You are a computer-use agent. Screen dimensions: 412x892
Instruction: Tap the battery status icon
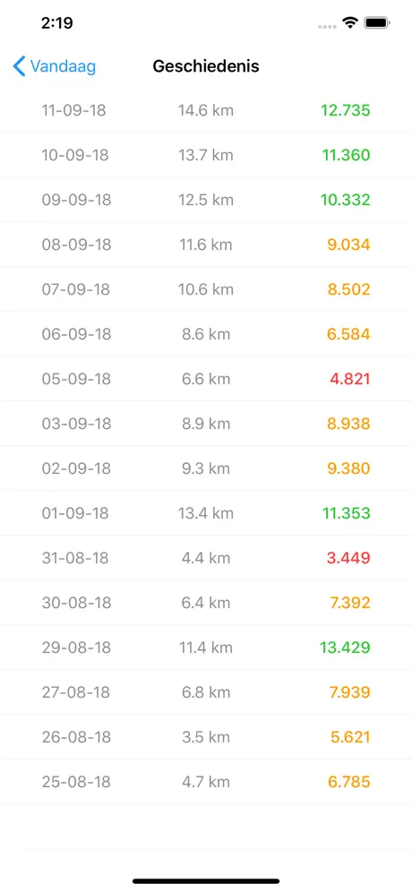(x=377, y=23)
